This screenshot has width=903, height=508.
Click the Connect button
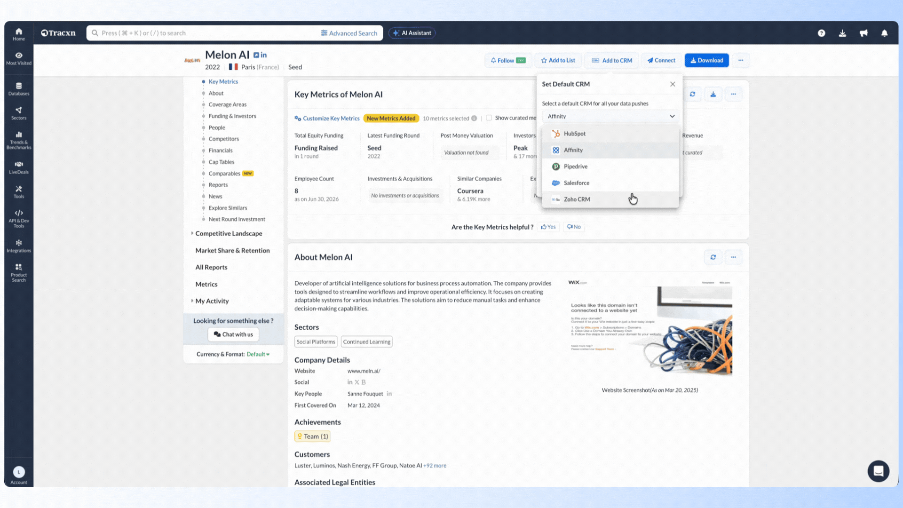661,60
